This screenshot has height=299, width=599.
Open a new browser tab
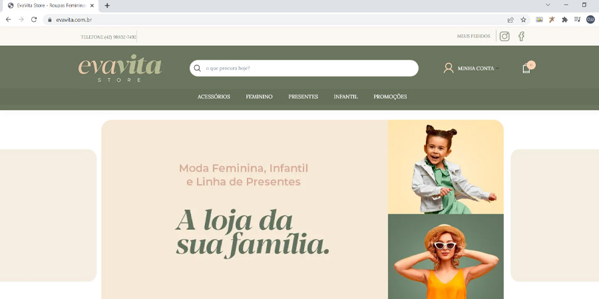point(107,5)
